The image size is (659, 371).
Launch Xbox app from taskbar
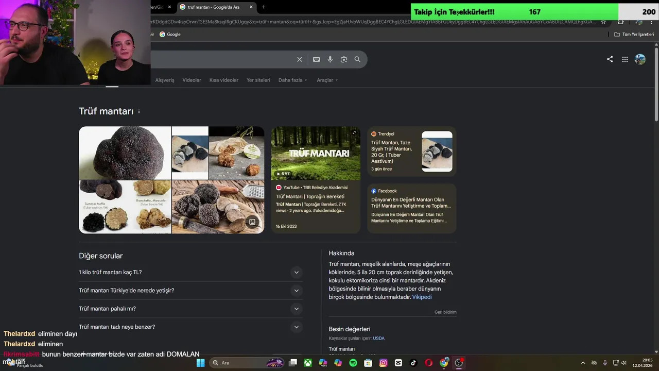pyautogui.click(x=308, y=363)
